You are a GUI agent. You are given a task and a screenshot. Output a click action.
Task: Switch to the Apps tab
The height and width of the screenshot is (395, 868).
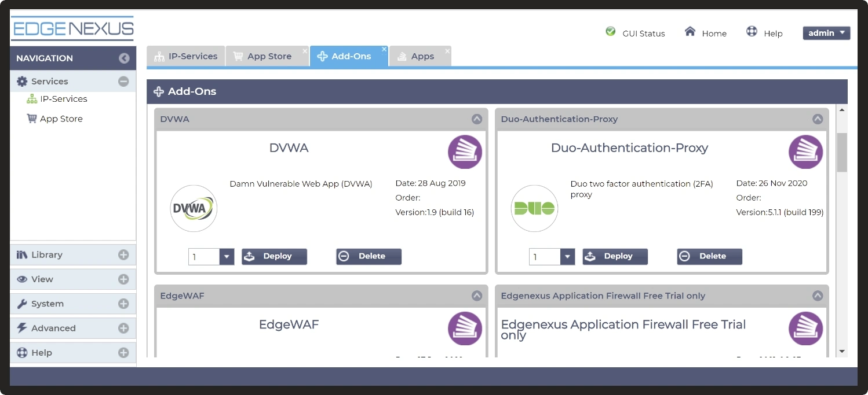(x=420, y=56)
